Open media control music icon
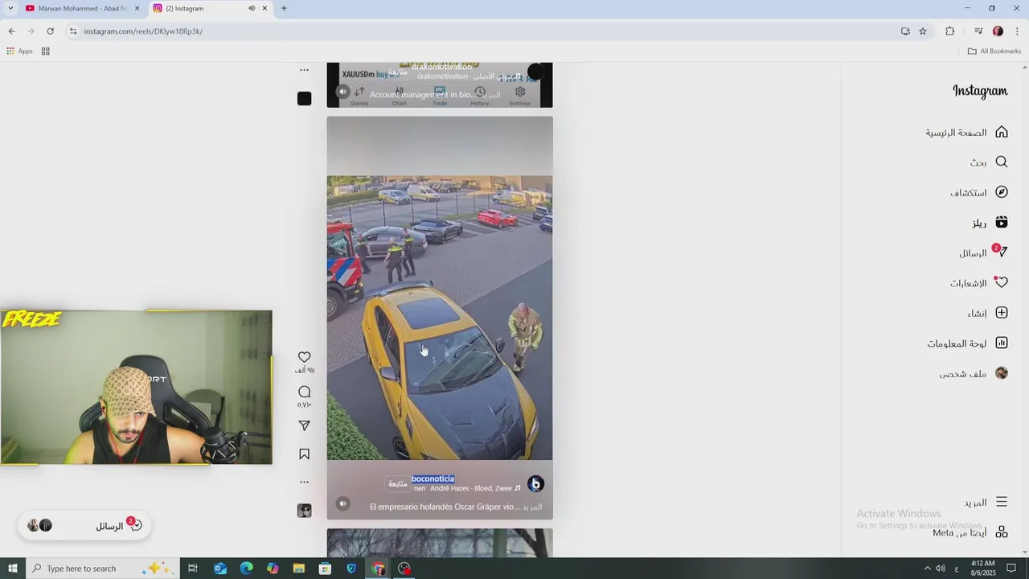 click(x=978, y=31)
